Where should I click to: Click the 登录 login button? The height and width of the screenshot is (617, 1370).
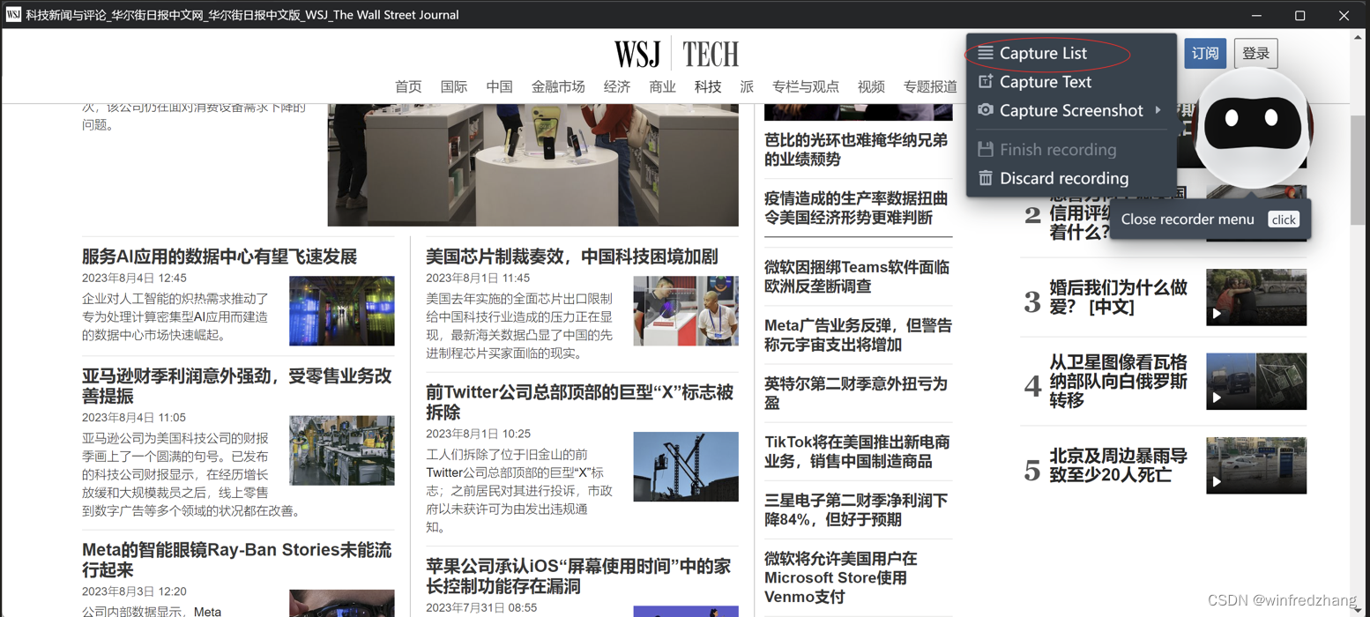tap(1255, 54)
